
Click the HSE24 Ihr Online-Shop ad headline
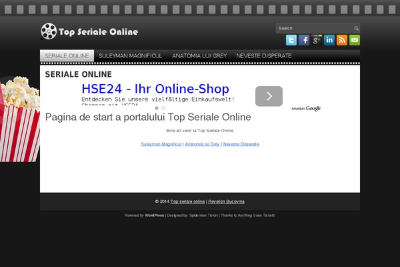[x=155, y=89]
